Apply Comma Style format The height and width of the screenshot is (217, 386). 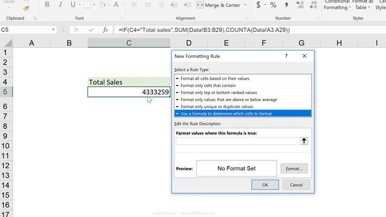pyautogui.click(x=286, y=5)
